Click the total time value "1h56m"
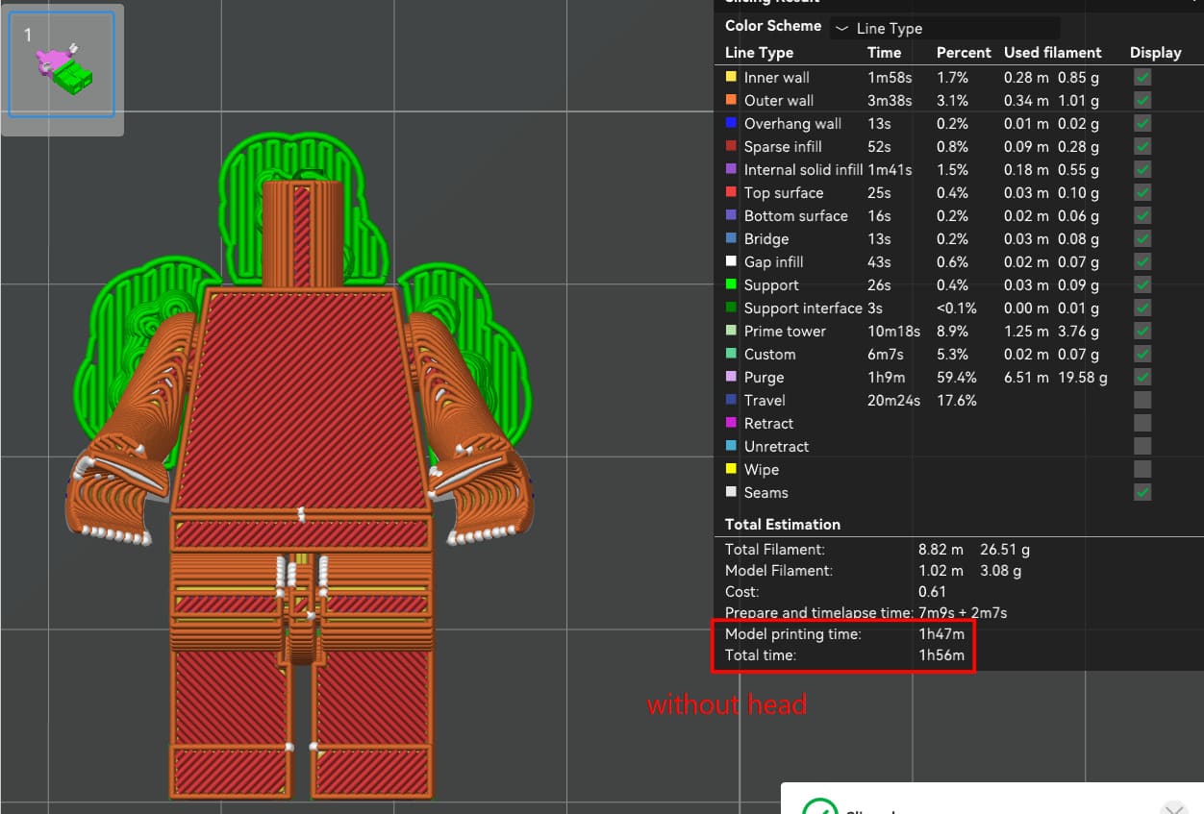This screenshot has width=1204, height=814. (x=941, y=655)
